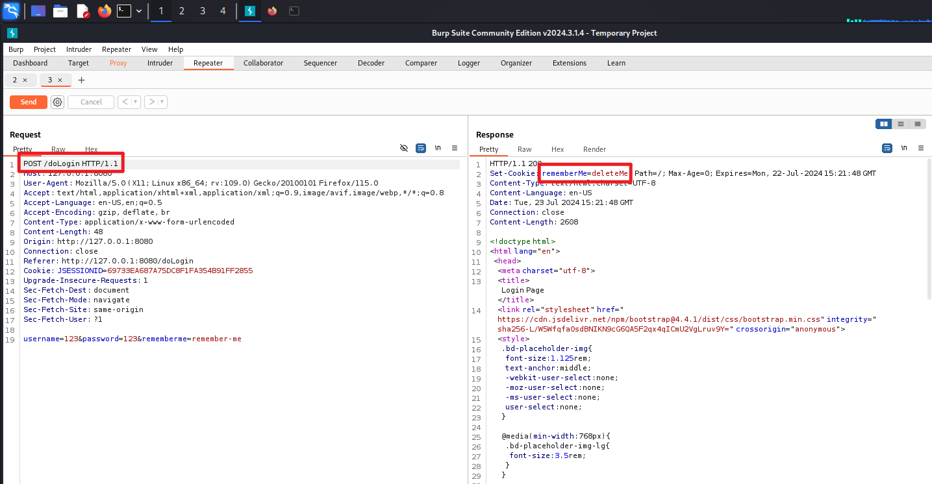Go back to previous request in history
932x484 pixels.
[125, 102]
